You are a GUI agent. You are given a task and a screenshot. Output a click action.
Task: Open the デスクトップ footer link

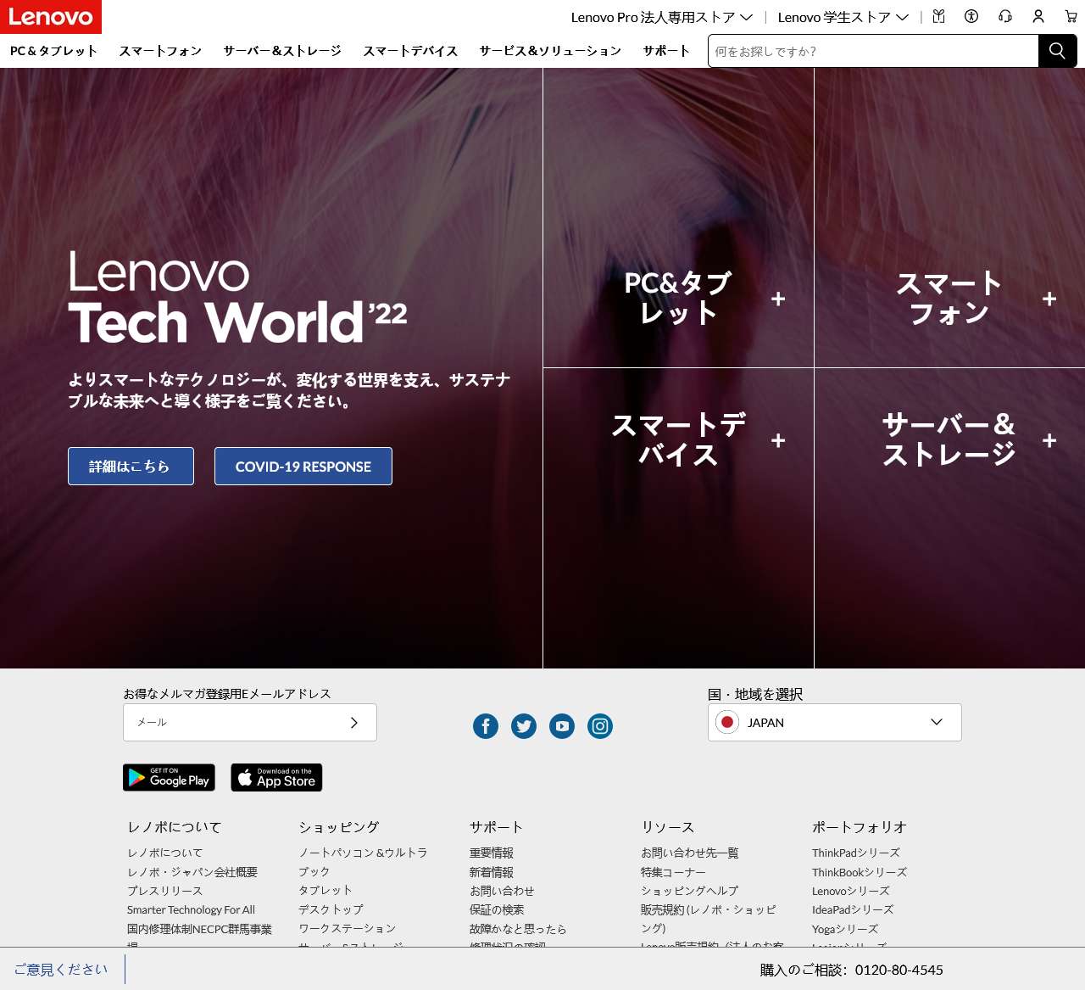331,909
